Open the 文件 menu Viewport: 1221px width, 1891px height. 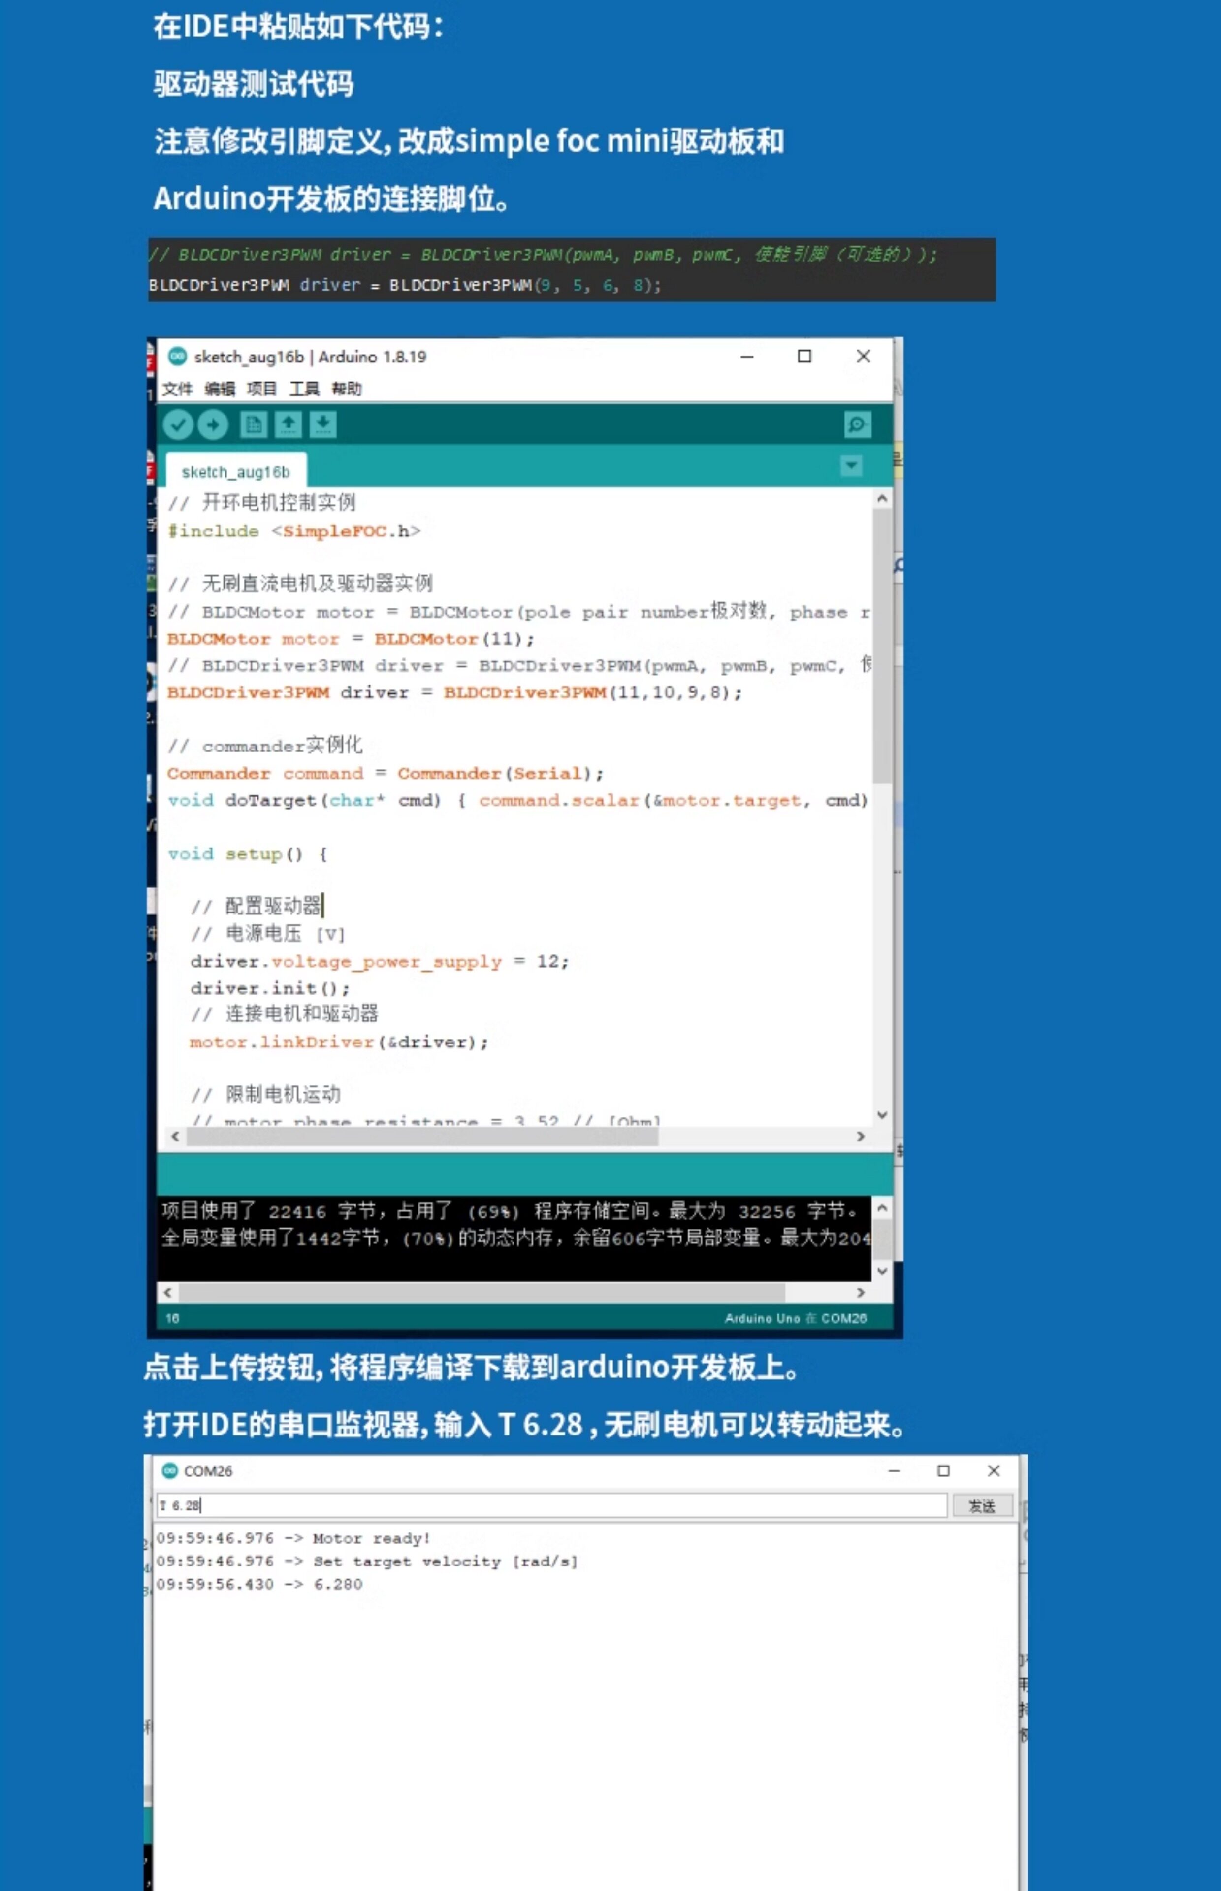point(178,389)
